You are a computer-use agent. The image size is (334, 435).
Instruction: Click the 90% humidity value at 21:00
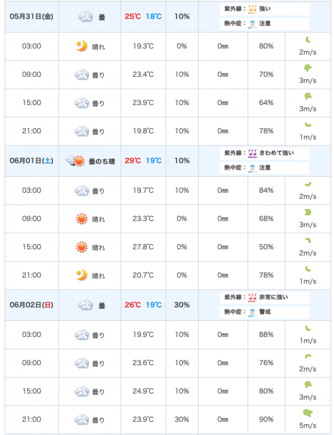click(x=266, y=420)
